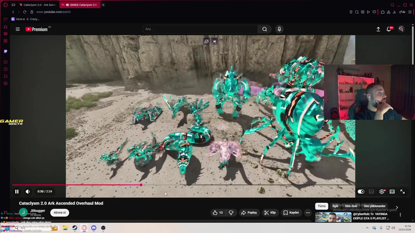Open the ad blocker shield icon
Screen dimensions: 415x233
pos(362,12)
